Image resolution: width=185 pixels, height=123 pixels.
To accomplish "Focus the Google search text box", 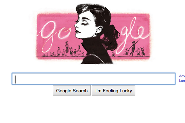I will coord(94,79).
